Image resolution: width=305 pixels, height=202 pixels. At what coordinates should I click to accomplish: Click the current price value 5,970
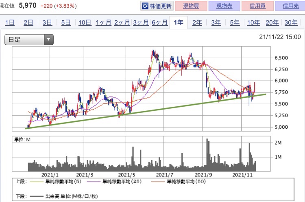pos(28,5)
